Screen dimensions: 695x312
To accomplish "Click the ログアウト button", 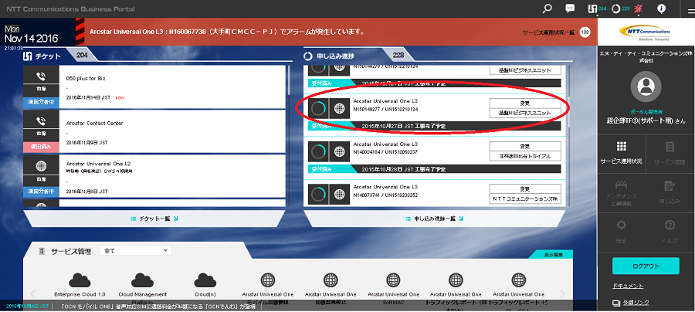I will [x=646, y=266].
